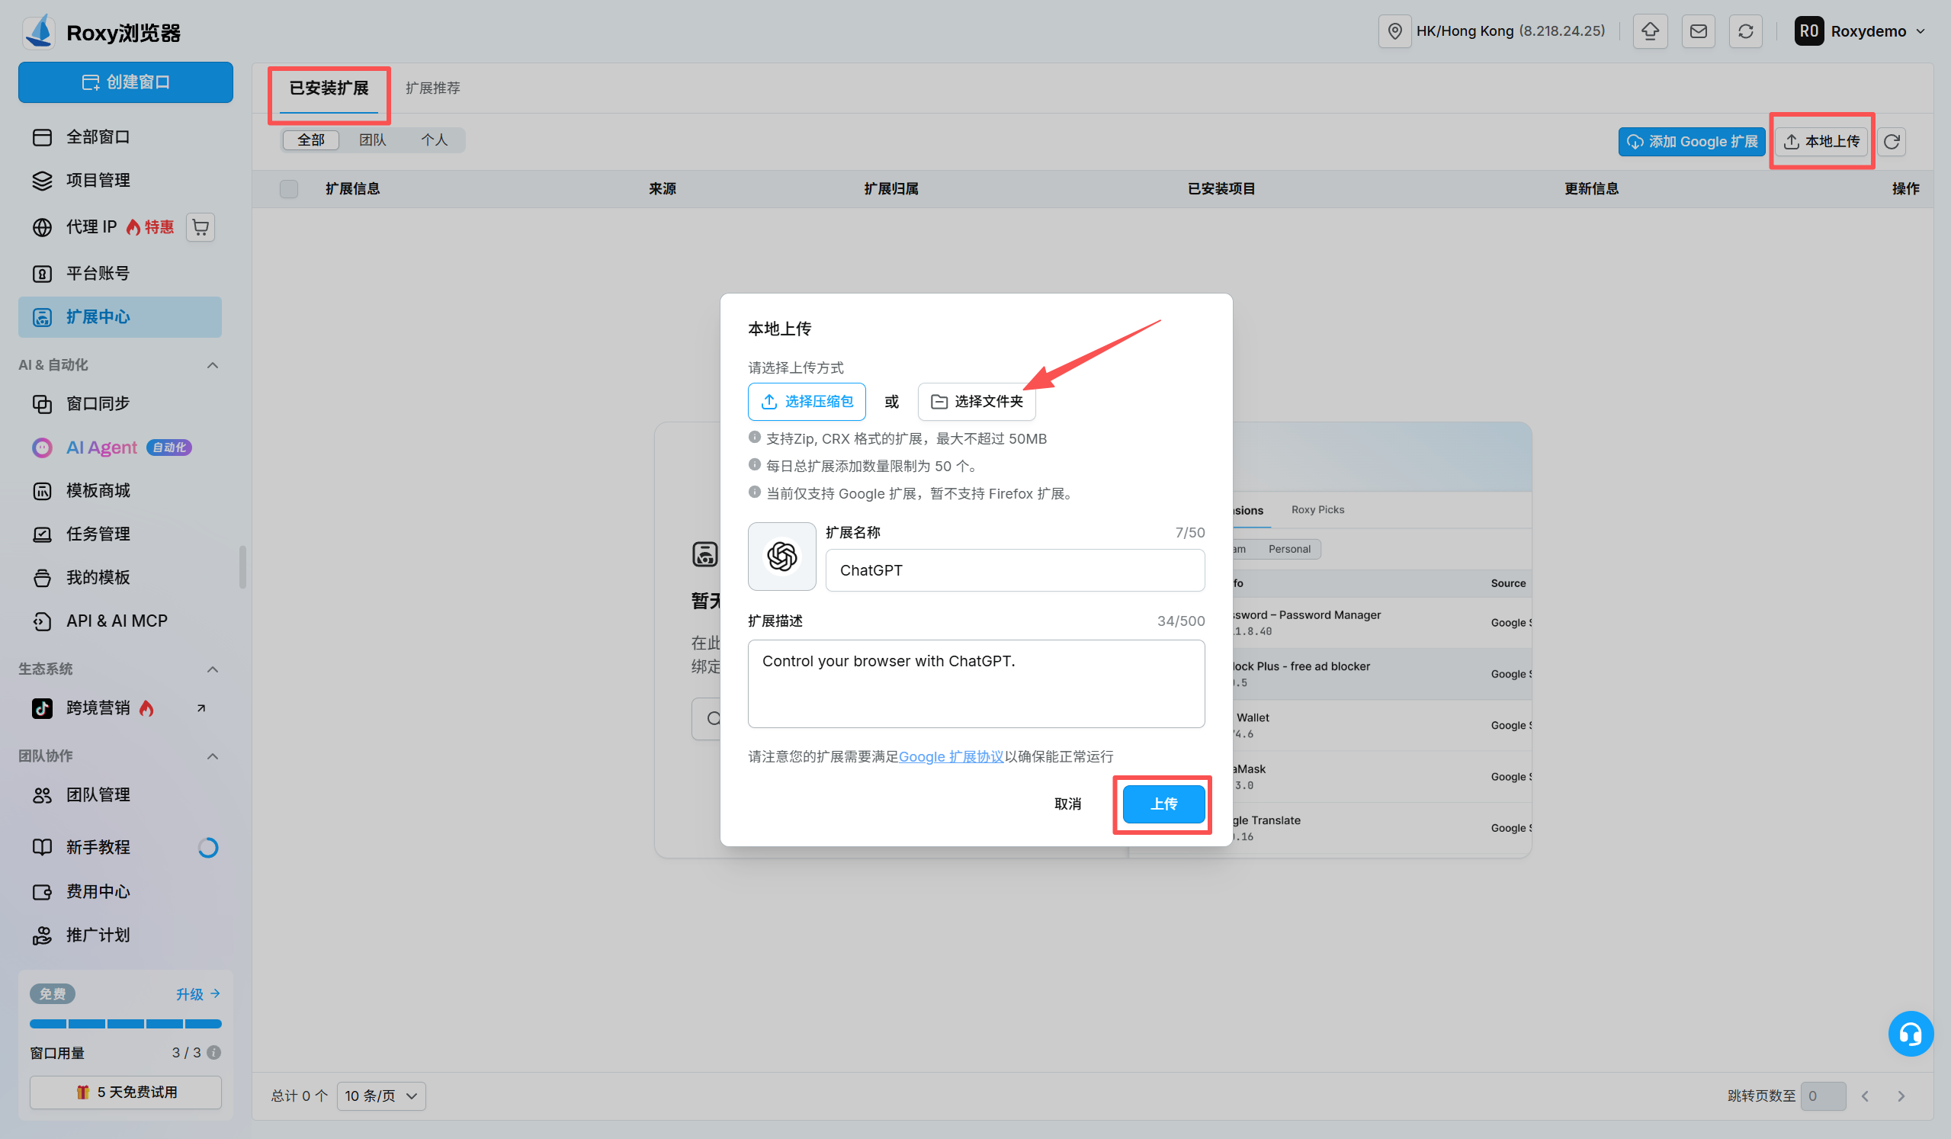The width and height of the screenshot is (1951, 1139).
Task: Open the Google 扩展协议 link
Action: [951, 756]
